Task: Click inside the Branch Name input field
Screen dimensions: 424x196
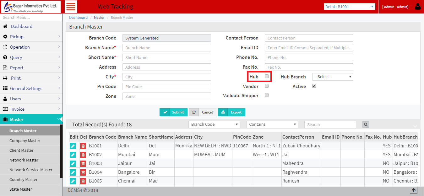Action: click(x=166, y=47)
